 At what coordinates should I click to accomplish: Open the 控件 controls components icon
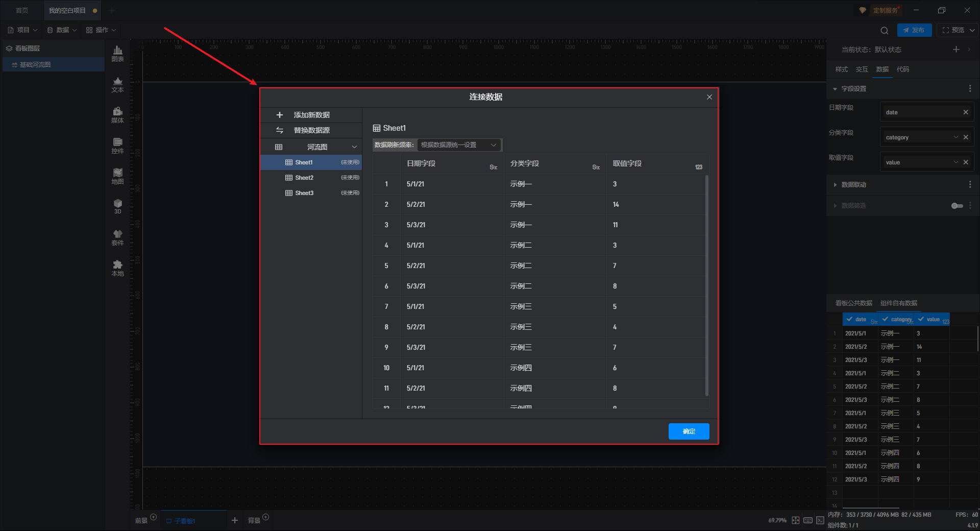[x=117, y=146]
